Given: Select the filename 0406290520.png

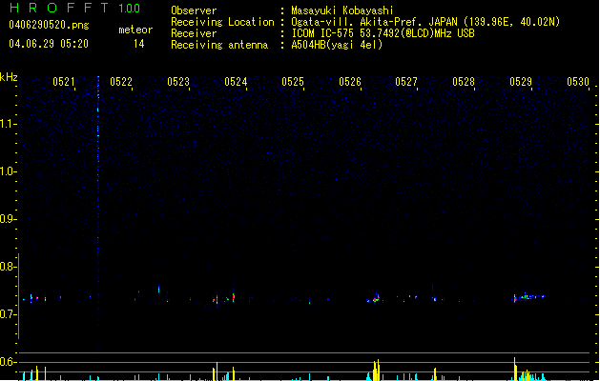Looking at the screenshot, I should (x=49, y=26).
